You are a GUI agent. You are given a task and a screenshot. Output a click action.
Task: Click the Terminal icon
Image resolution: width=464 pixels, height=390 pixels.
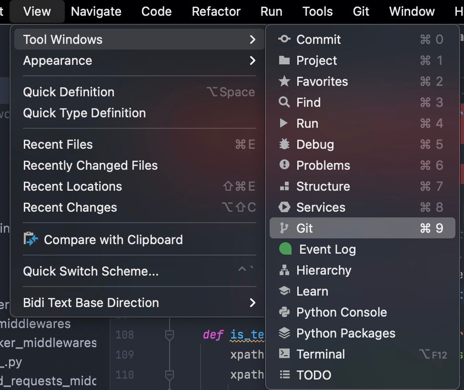(284, 354)
